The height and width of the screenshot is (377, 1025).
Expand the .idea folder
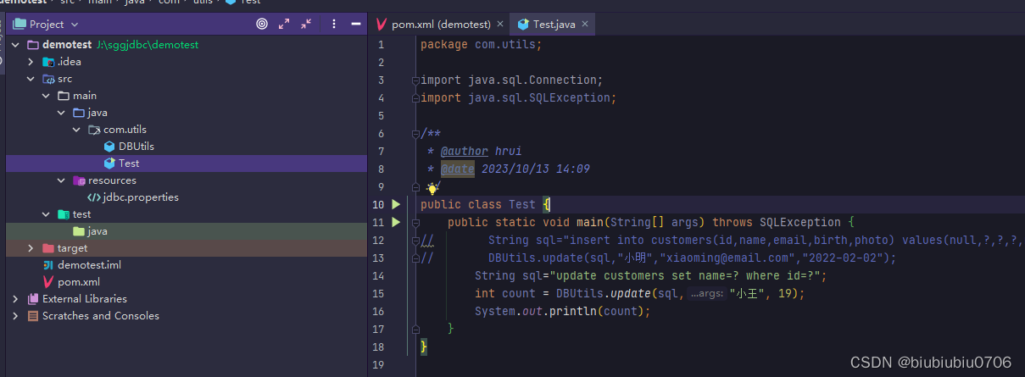coord(31,62)
